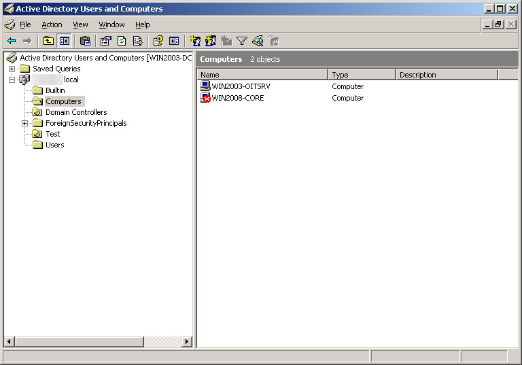Click the Export List toolbar icon
Viewport: 522px width, 365px height.
[137, 41]
